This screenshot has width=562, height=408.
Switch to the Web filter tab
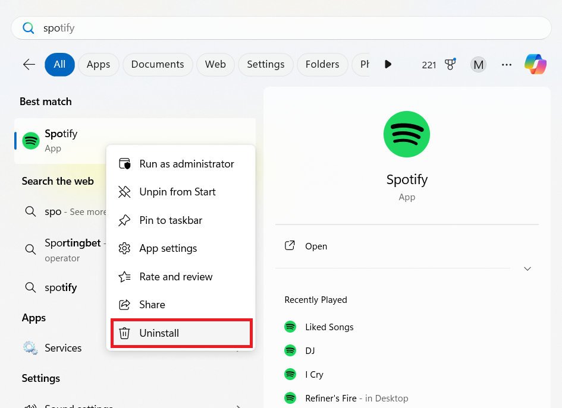215,64
